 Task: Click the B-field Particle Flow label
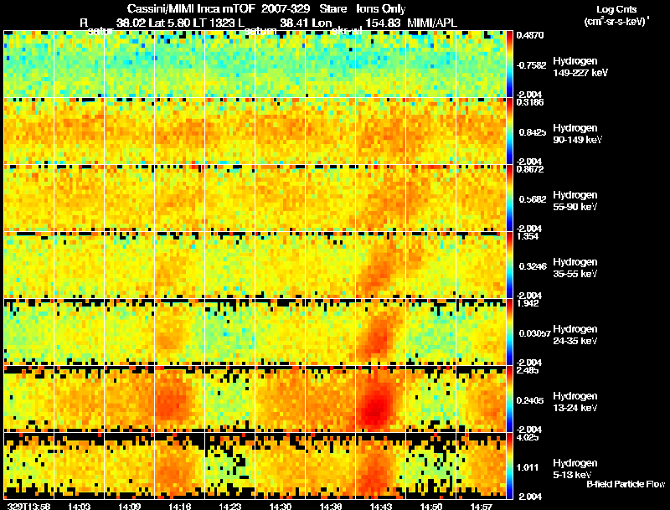point(626,484)
